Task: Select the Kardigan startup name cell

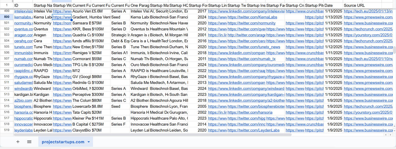Action: click(x=43, y=95)
